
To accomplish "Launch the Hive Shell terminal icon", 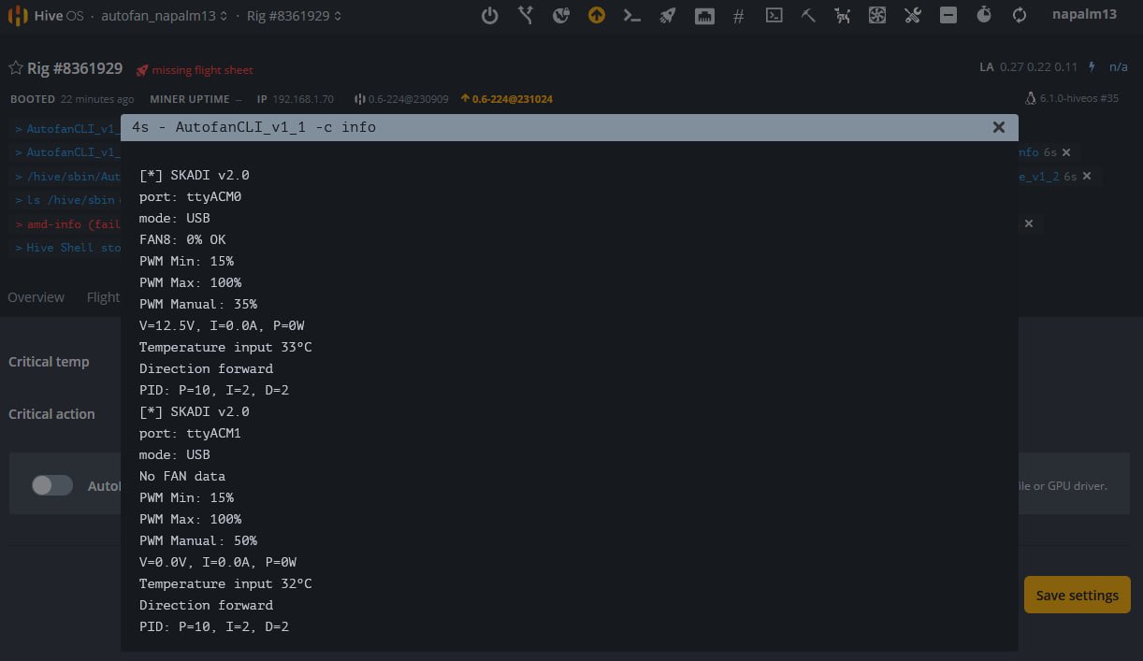I will click(x=774, y=15).
